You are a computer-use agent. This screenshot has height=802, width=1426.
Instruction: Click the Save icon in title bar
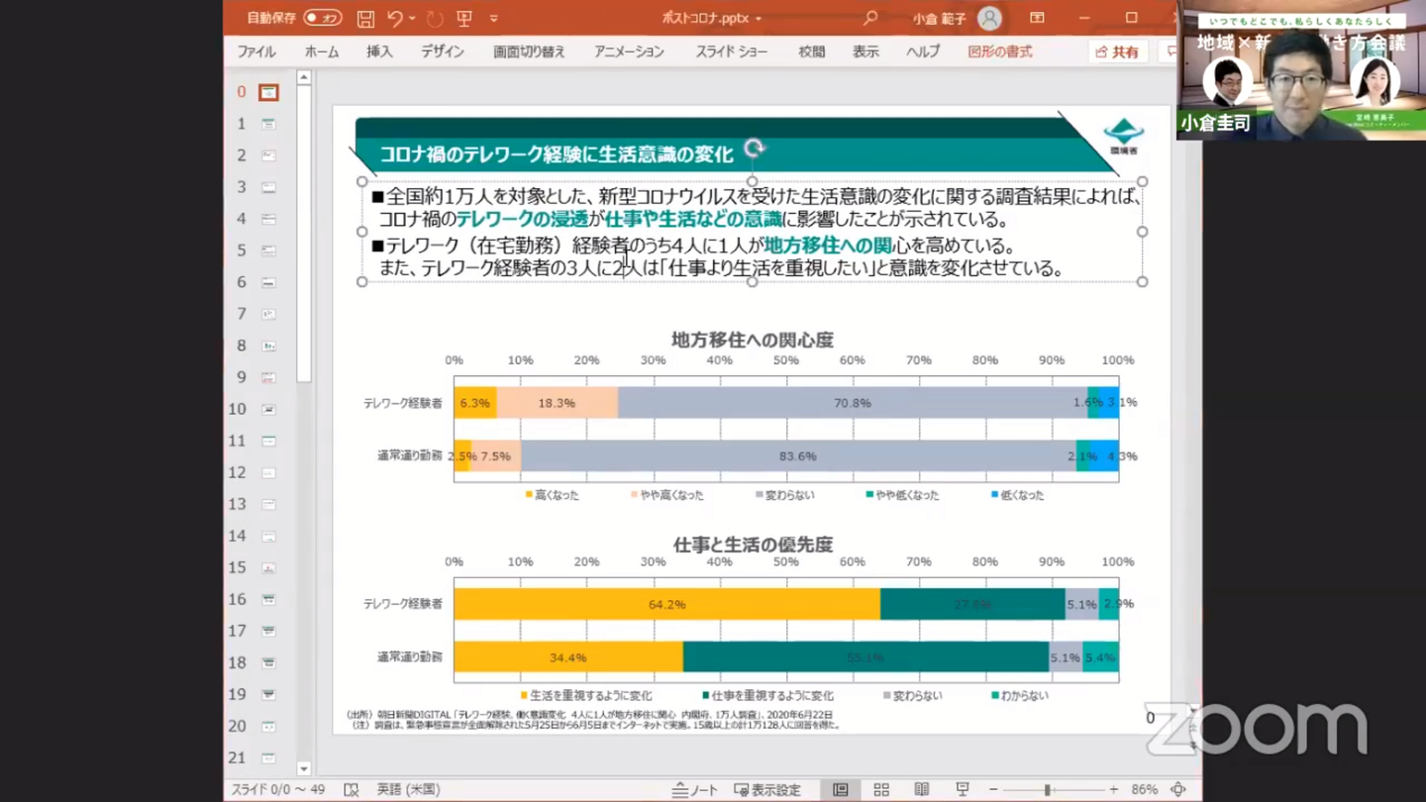tap(365, 18)
